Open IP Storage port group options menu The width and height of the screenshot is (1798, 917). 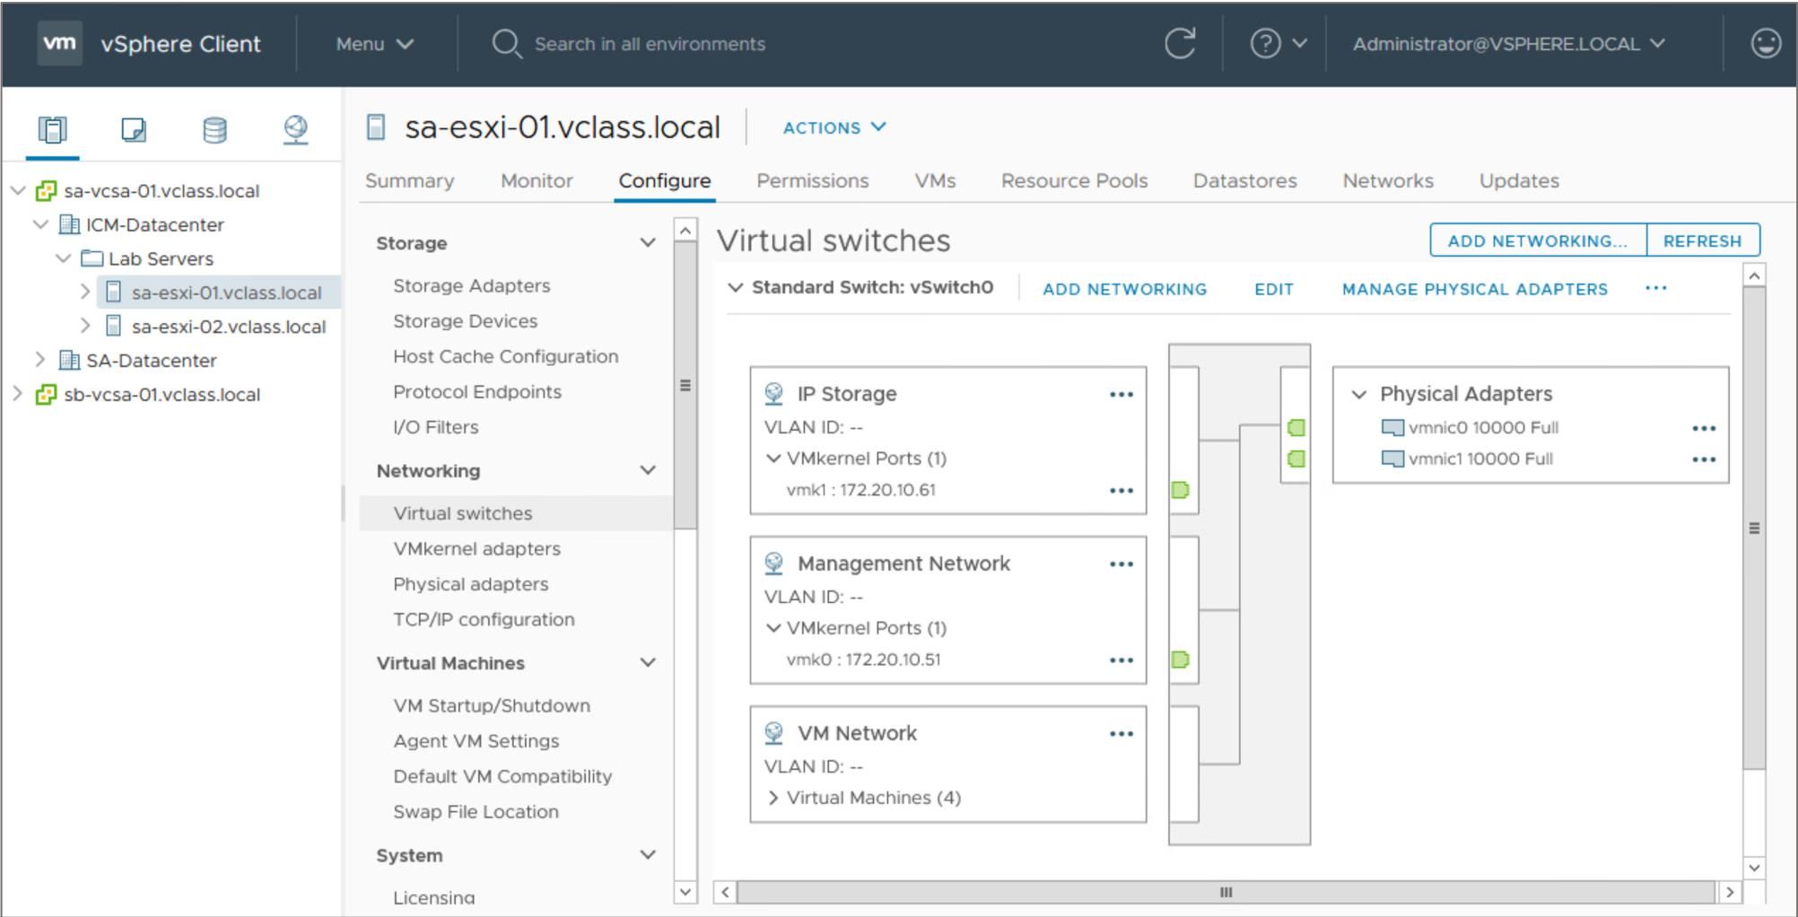click(x=1121, y=394)
